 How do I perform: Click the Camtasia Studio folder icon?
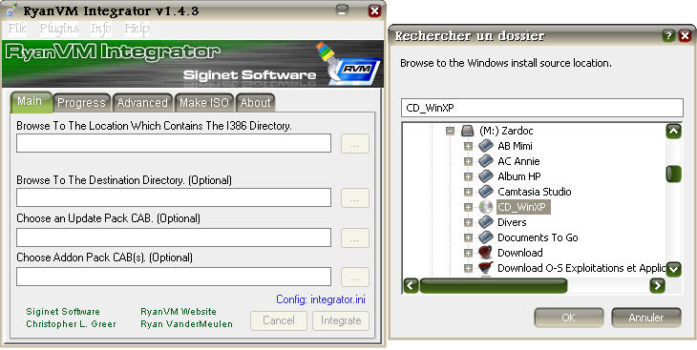pyautogui.click(x=486, y=192)
